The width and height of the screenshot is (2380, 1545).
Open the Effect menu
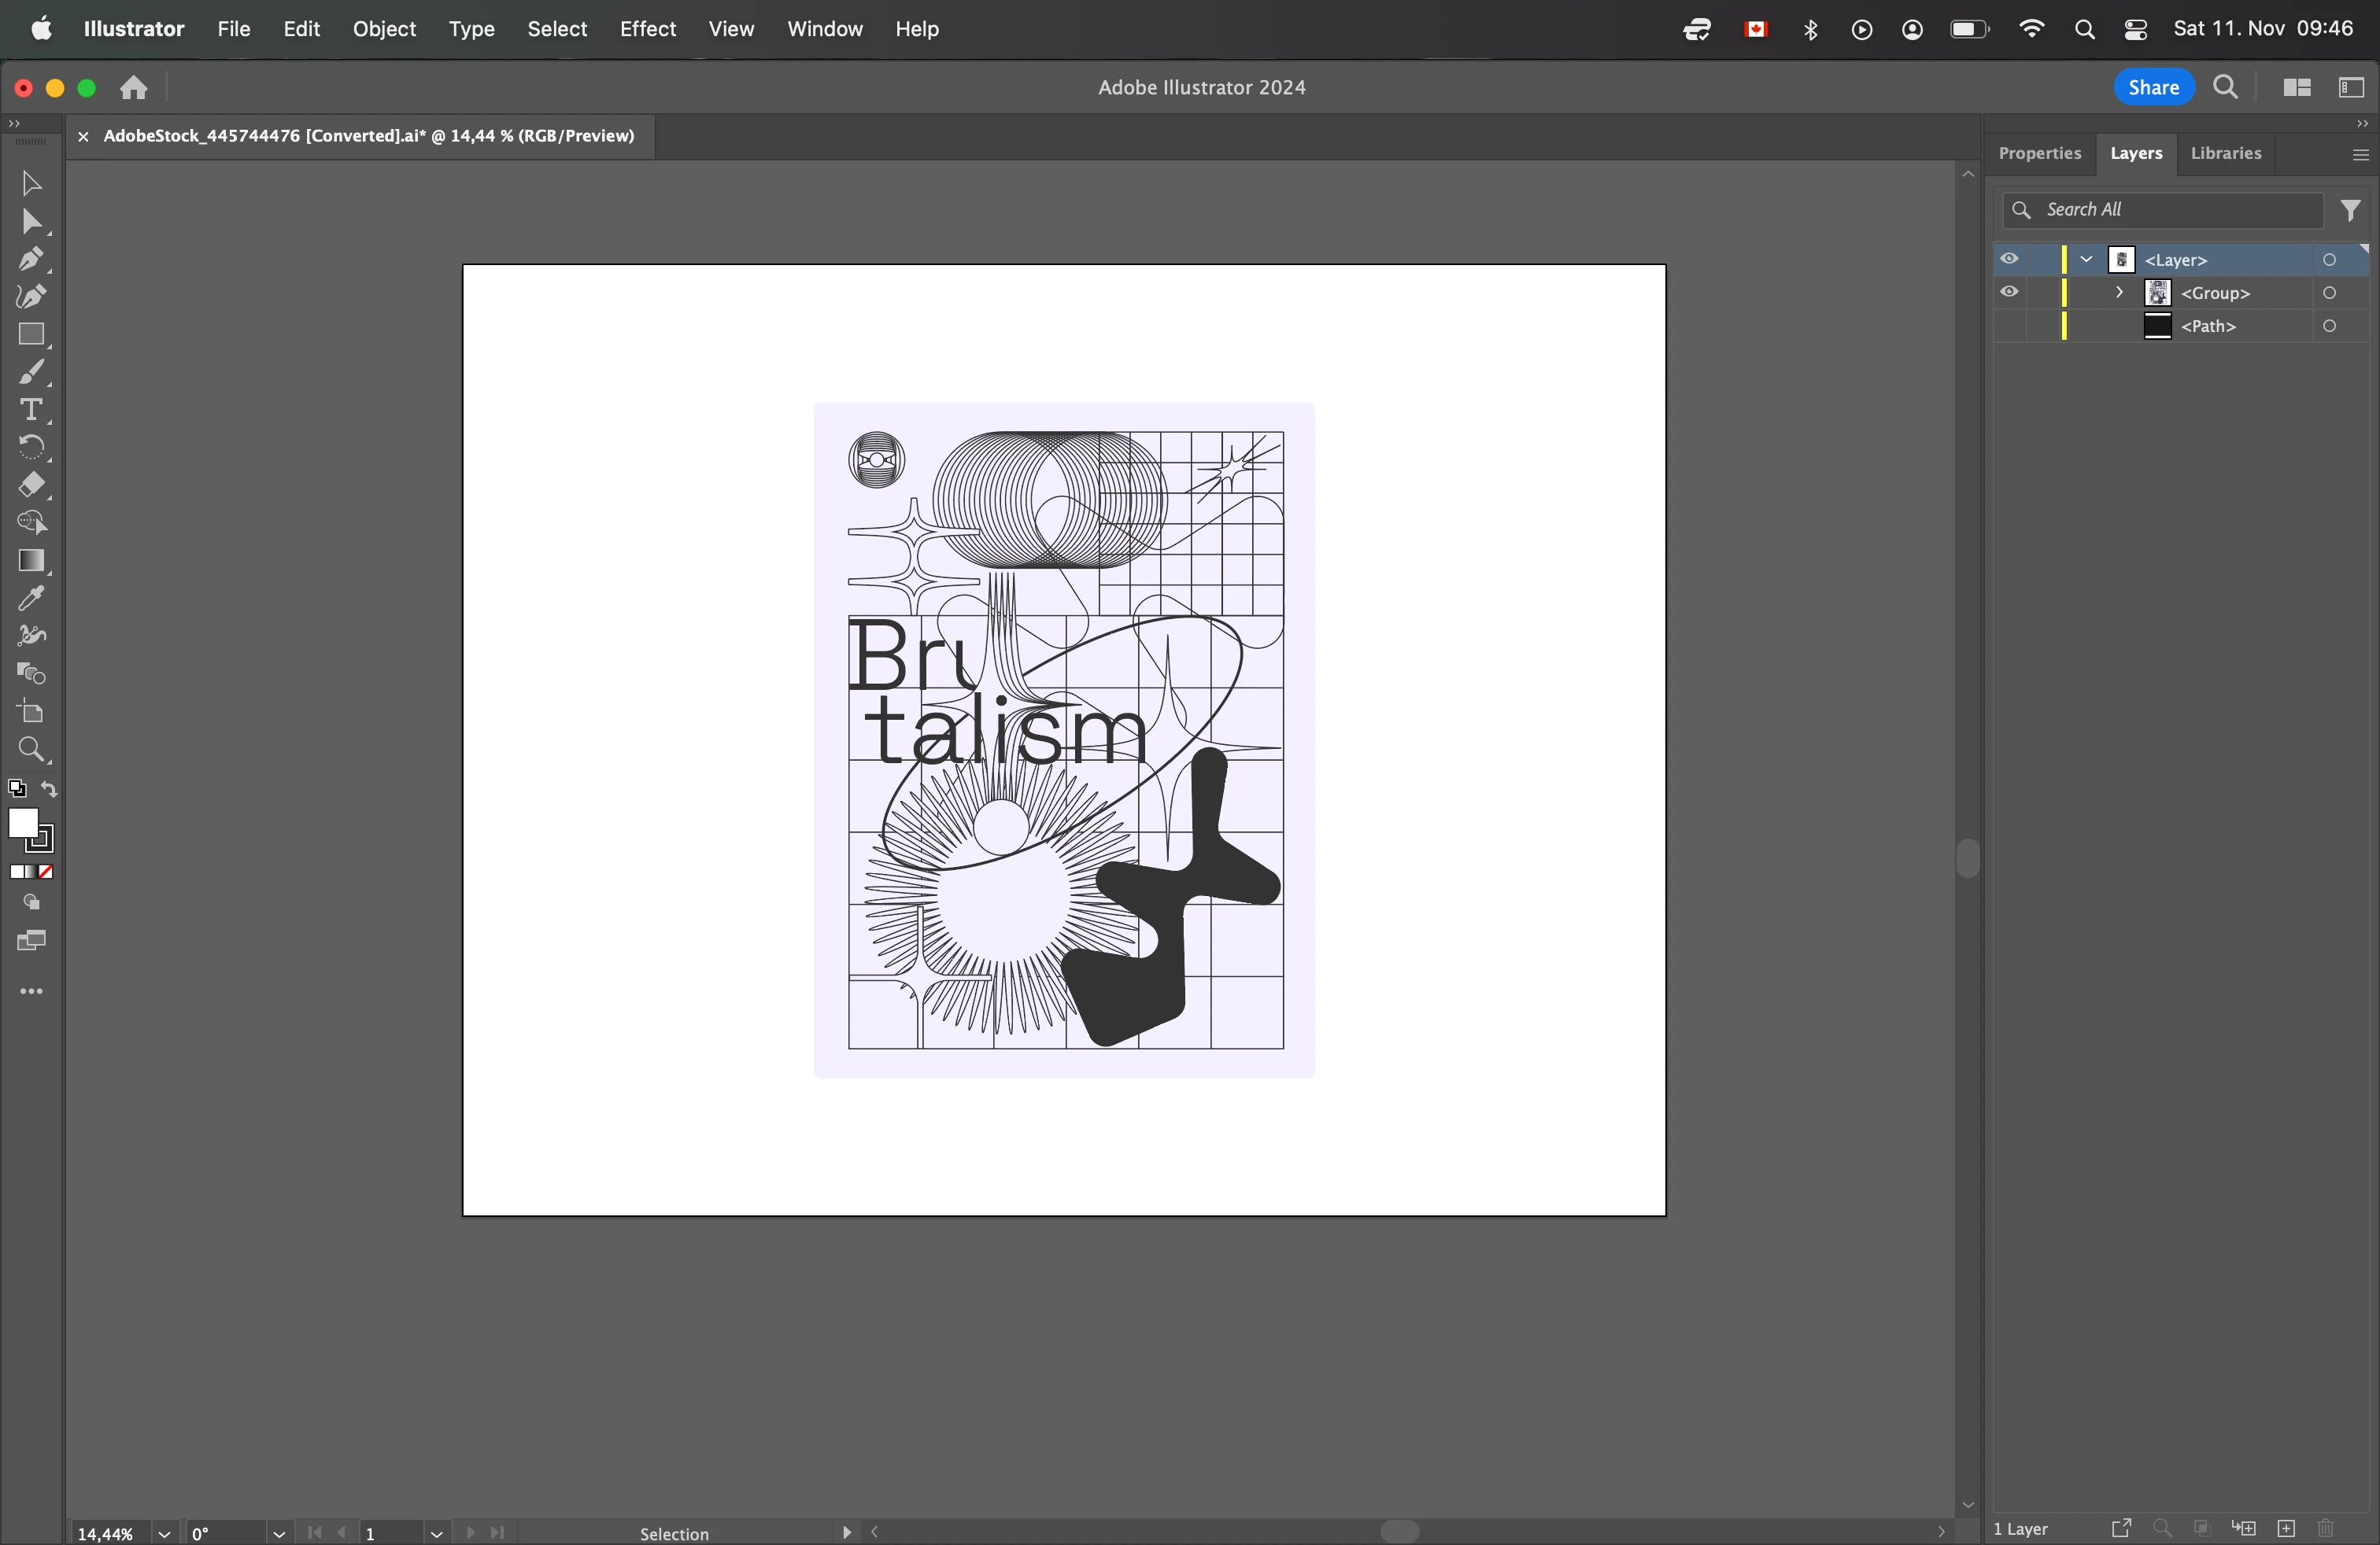pos(647,29)
